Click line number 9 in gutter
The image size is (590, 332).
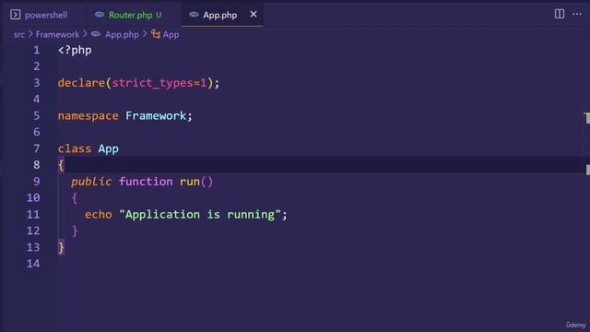coord(37,182)
